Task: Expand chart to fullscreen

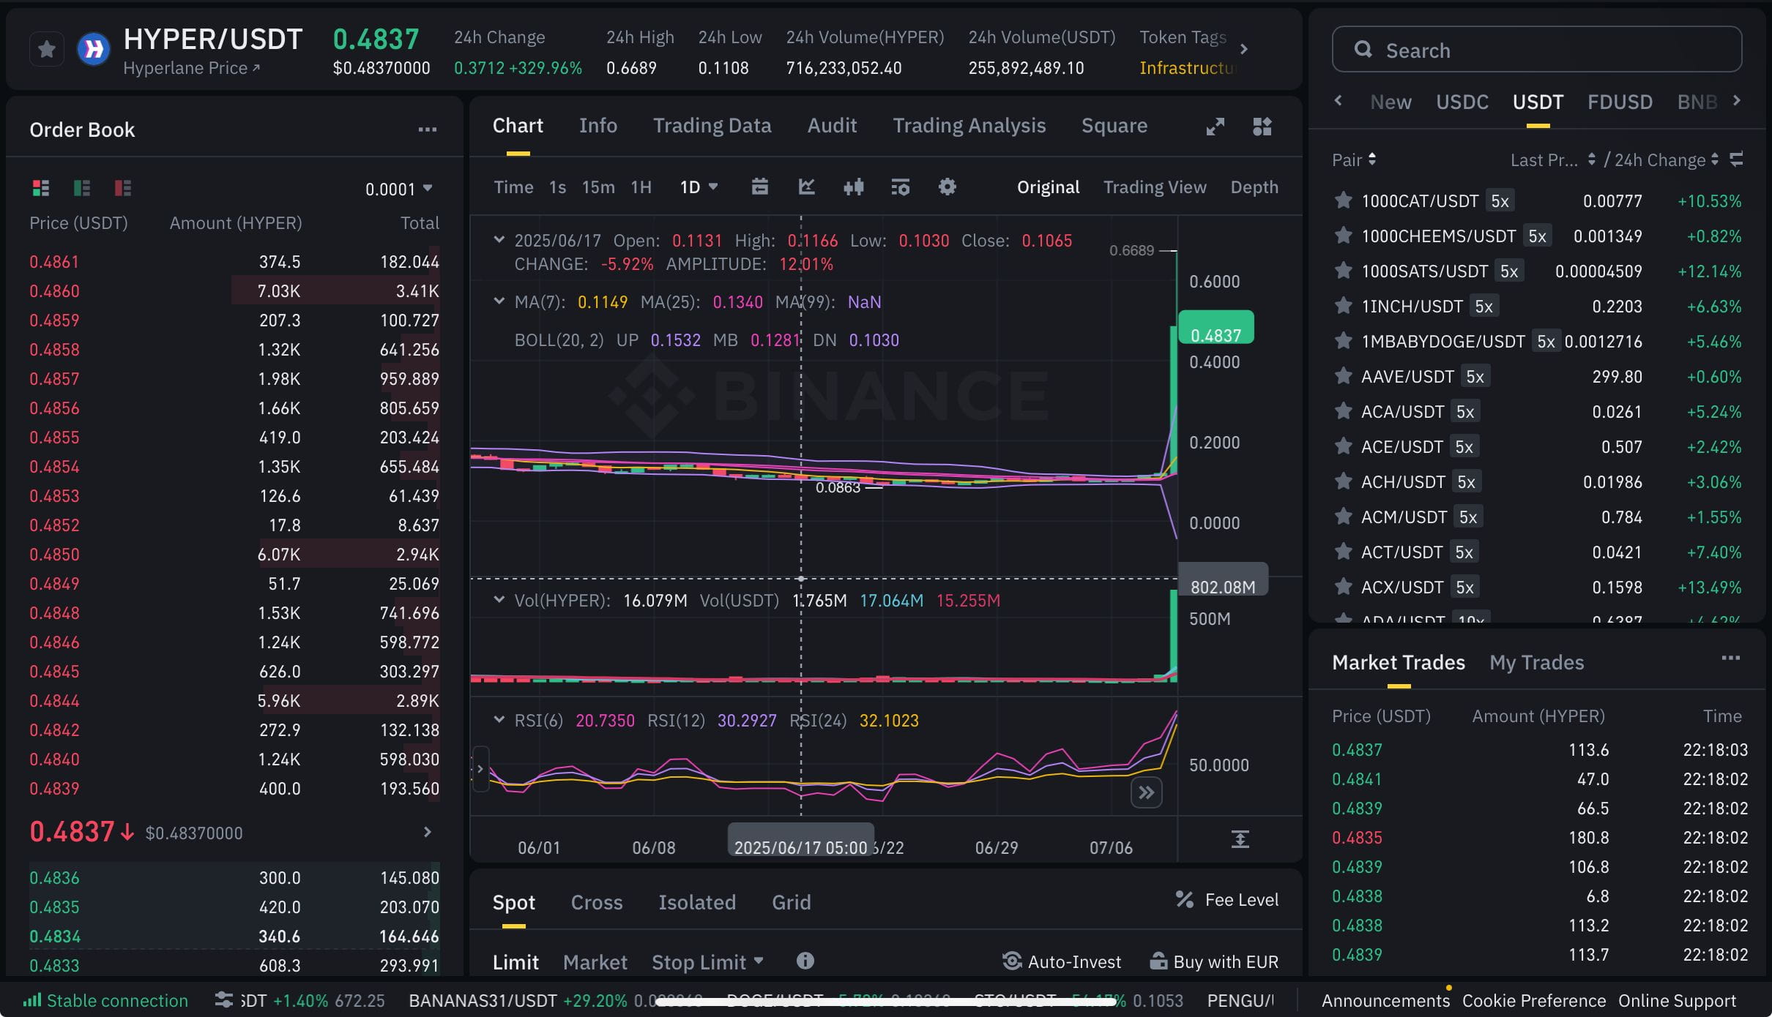Action: [x=1215, y=127]
